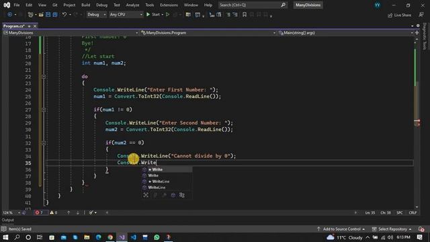The width and height of the screenshot is (430, 242).
Task: Click the vertical editor scrollbar
Action: click(x=417, y=122)
